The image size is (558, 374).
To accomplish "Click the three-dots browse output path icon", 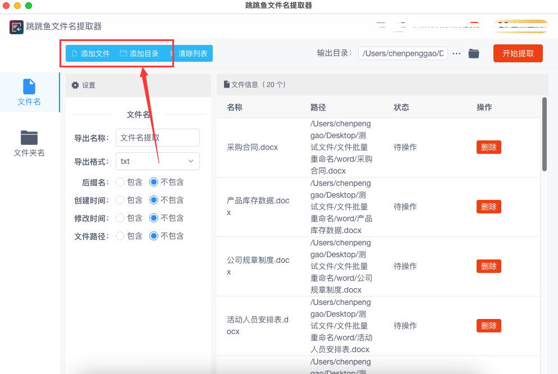I will coord(456,53).
